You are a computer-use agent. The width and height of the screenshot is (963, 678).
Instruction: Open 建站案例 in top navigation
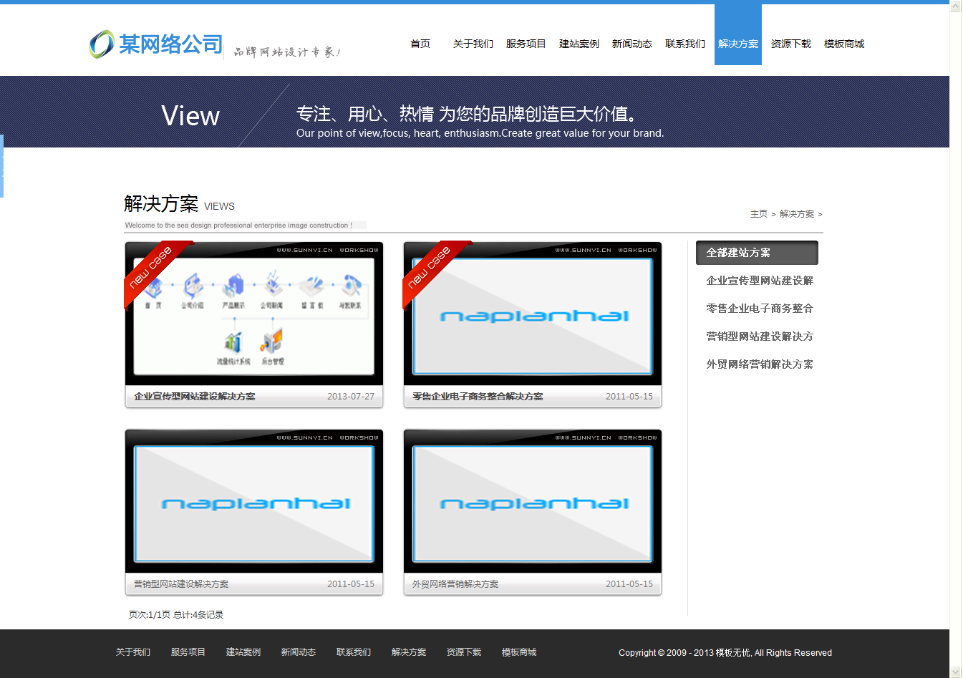tap(579, 44)
